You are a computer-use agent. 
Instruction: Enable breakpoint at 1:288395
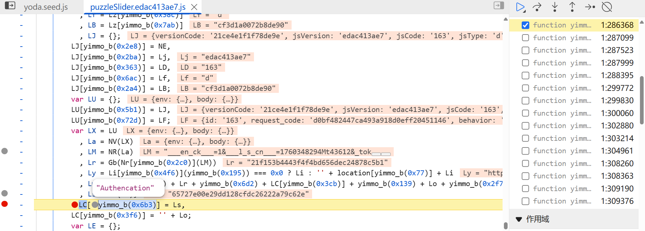(x=525, y=75)
